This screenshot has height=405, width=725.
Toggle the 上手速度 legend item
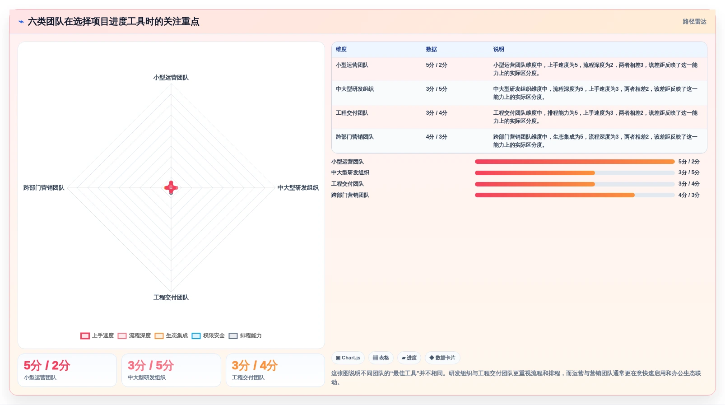(x=97, y=335)
